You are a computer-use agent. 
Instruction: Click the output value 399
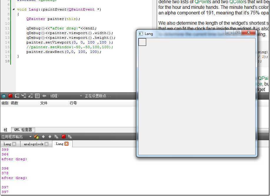5,150
